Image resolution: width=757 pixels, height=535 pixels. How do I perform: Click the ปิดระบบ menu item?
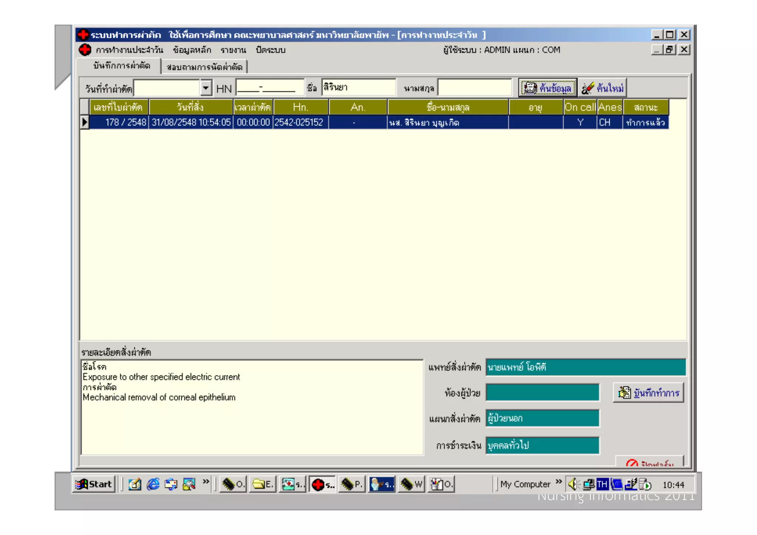[x=270, y=50]
